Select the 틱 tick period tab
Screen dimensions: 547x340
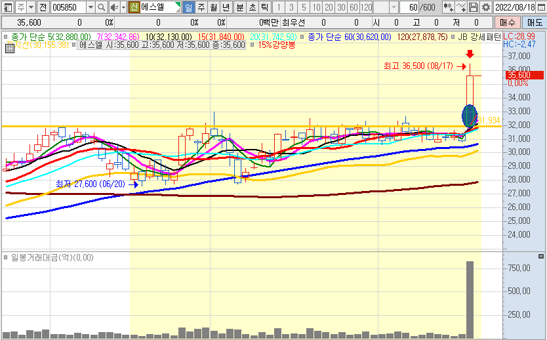pos(265,7)
